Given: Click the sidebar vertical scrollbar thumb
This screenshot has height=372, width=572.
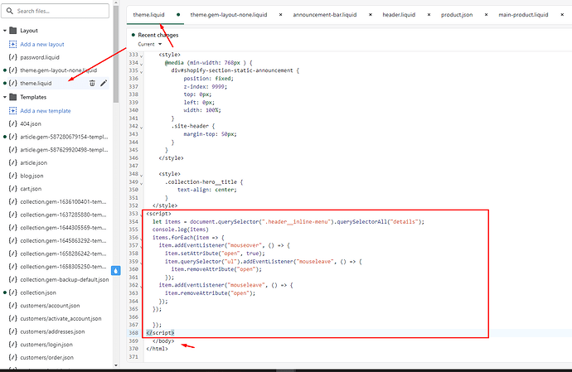Looking at the screenshot, I should [x=116, y=54].
